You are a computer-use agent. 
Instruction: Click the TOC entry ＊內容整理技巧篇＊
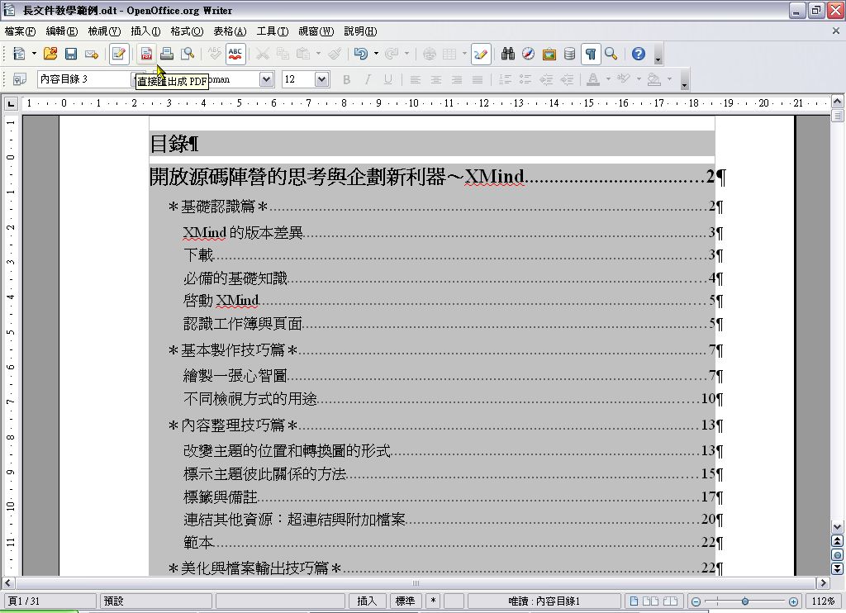click(x=233, y=425)
